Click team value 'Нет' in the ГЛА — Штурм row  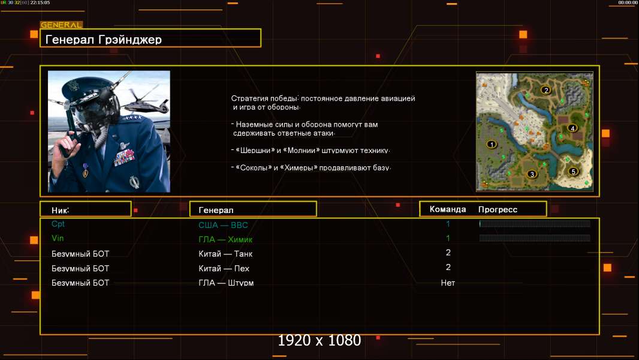click(x=448, y=283)
